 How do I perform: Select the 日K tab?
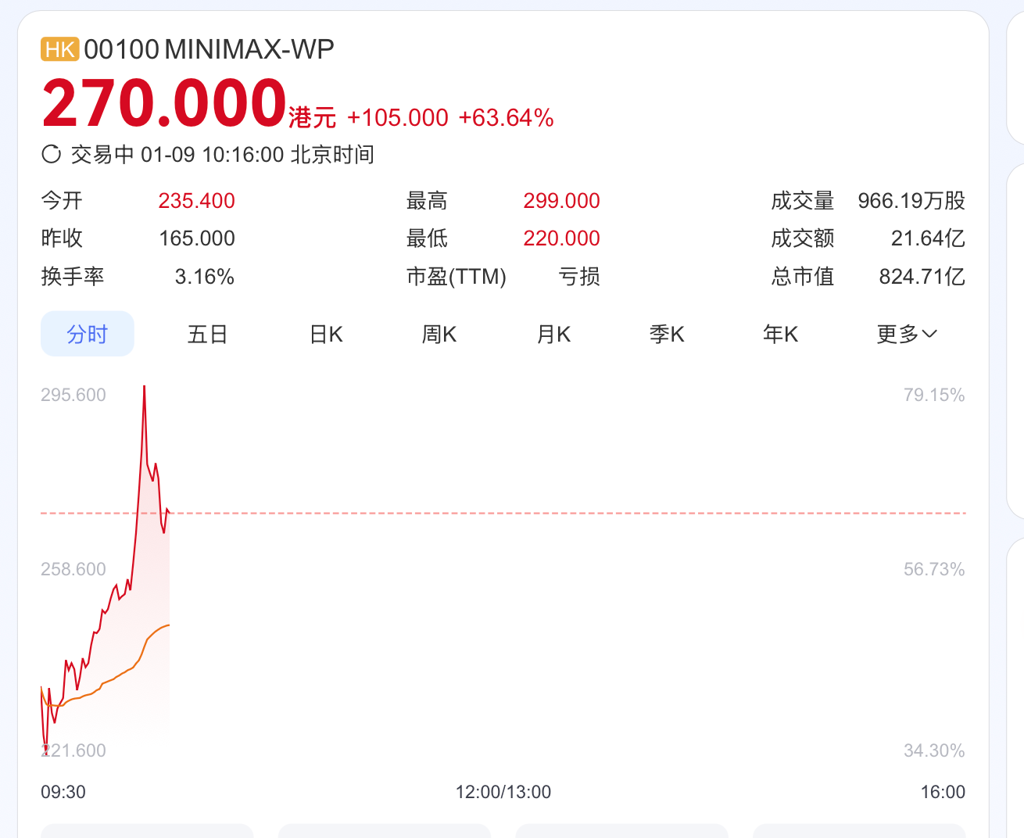pos(326,335)
